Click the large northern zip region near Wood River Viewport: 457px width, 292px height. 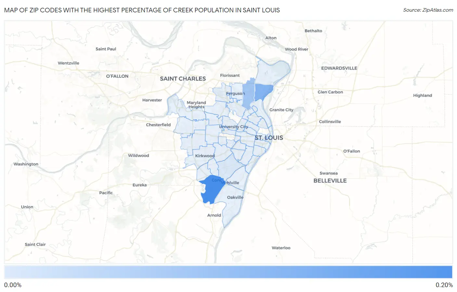tap(272, 71)
